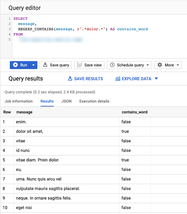This screenshot has width=187, height=214.
Task: Click the Save query download icon
Action: (x=45, y=65)
